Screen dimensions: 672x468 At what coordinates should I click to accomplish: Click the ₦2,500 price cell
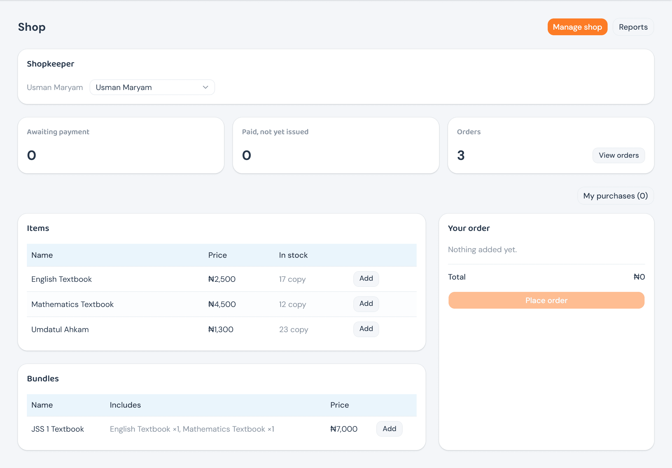tap(222, 279)
